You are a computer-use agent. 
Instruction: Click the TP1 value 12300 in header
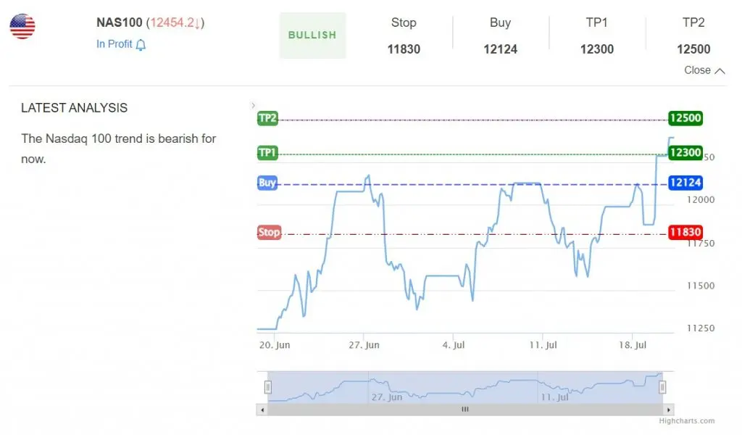click(x=597, y=49)
